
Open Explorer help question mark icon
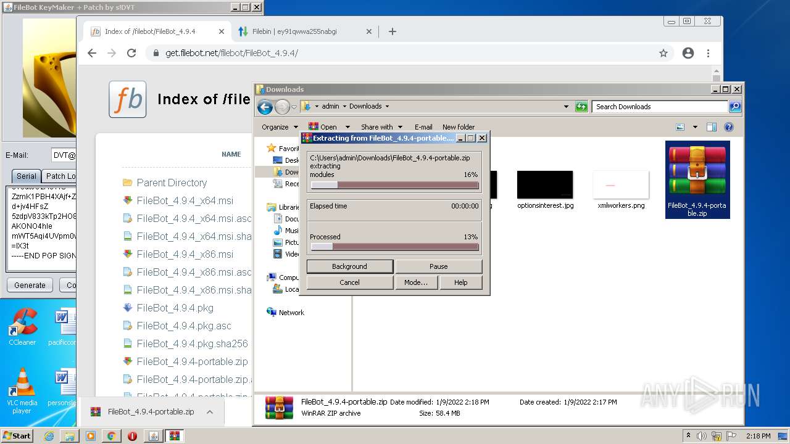[x=728, y=127]
